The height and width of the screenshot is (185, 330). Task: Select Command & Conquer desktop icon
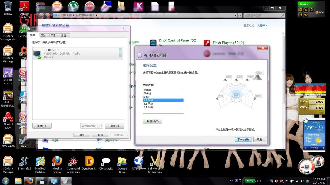tap(73, 165)
